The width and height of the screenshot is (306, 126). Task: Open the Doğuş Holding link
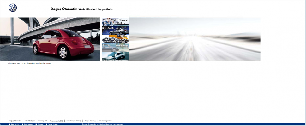[x=90, y=121]
